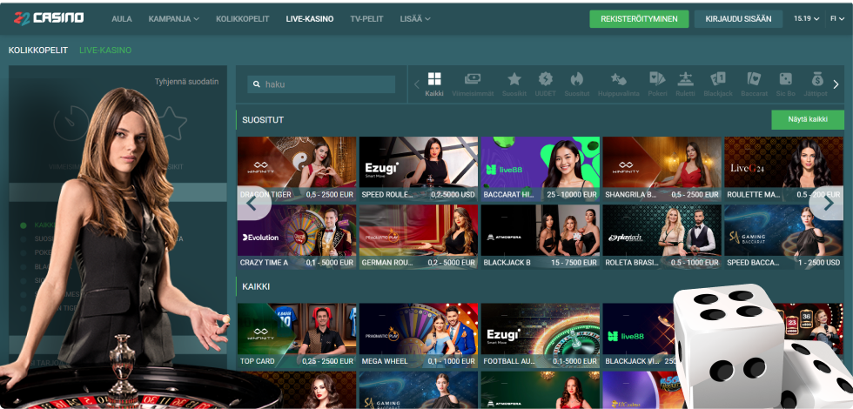Image resolution: width=853 pixels, height=409 pixels.
Task: Go to AULA in the top menu
Action: click(x=122, y=18)
